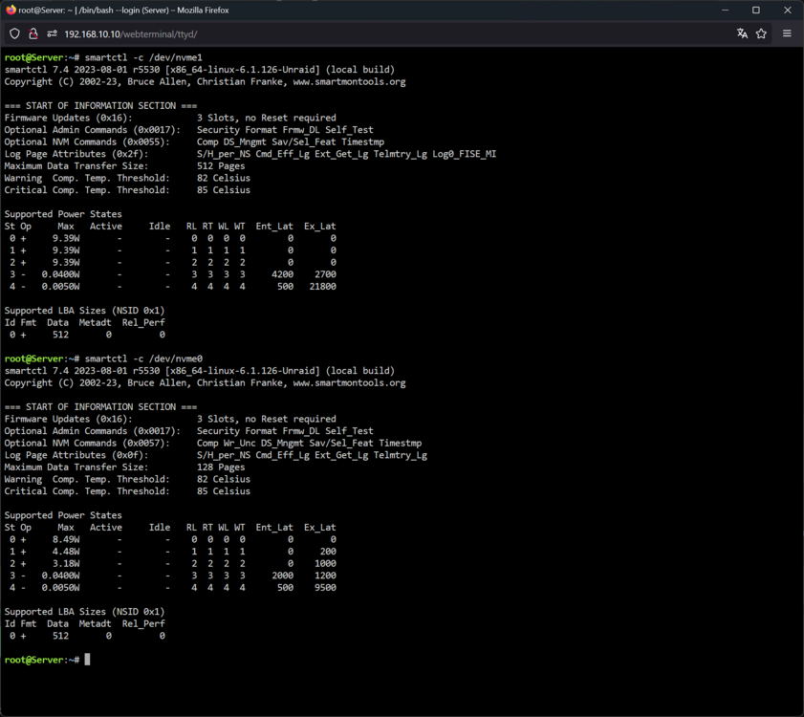Click the 'smartctl -c /dev/nvme1' command text
The width and height of the screenshot is (804, 717).
coord(143,57)
